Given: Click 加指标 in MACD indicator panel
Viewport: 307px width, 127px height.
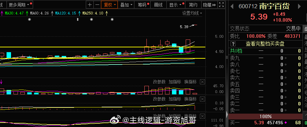Looking at the screenshot, I should (x=175, y=99).
